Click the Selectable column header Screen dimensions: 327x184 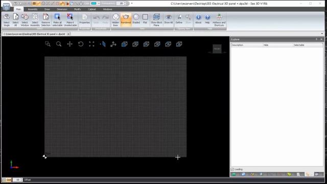pyautogui.click(x=308, y=45)
